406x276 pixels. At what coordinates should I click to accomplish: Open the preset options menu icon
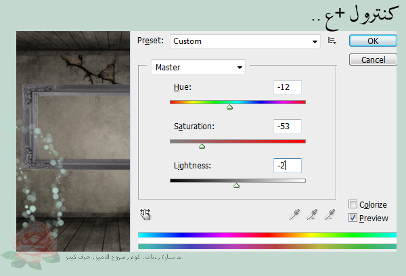point(332,41)
